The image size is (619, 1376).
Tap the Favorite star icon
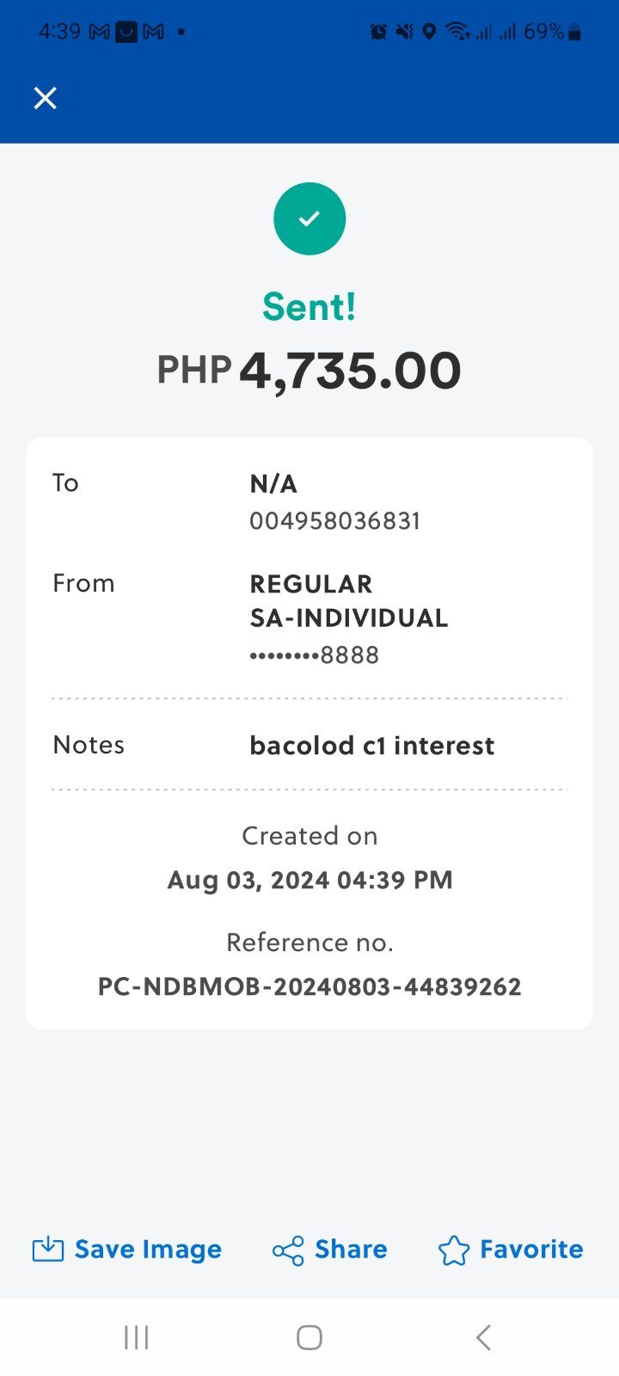coord(454,1250)
